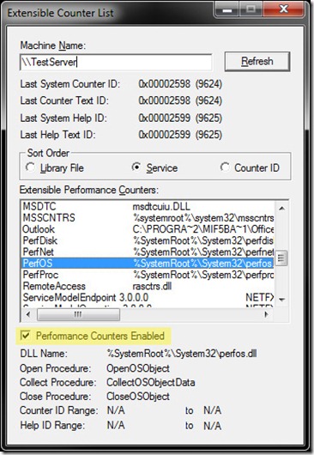
Task: Click the horizontal scroll right arrow
Action: coord(267,314)
